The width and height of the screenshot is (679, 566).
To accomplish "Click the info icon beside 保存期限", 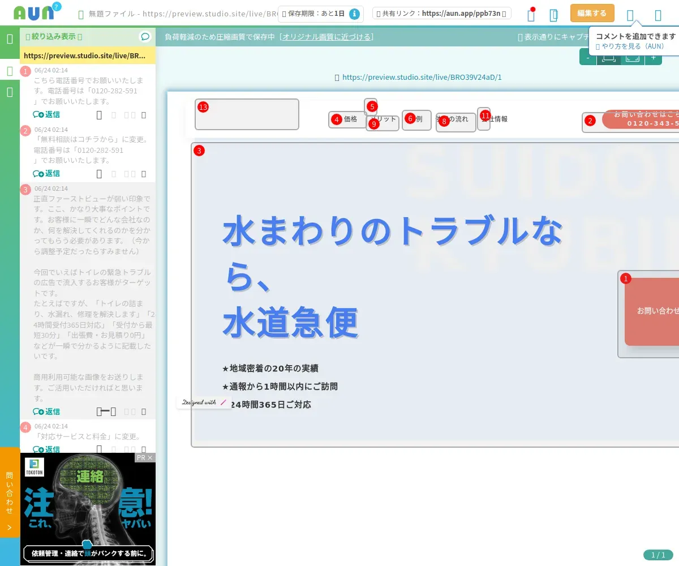I will pos(354,14).
